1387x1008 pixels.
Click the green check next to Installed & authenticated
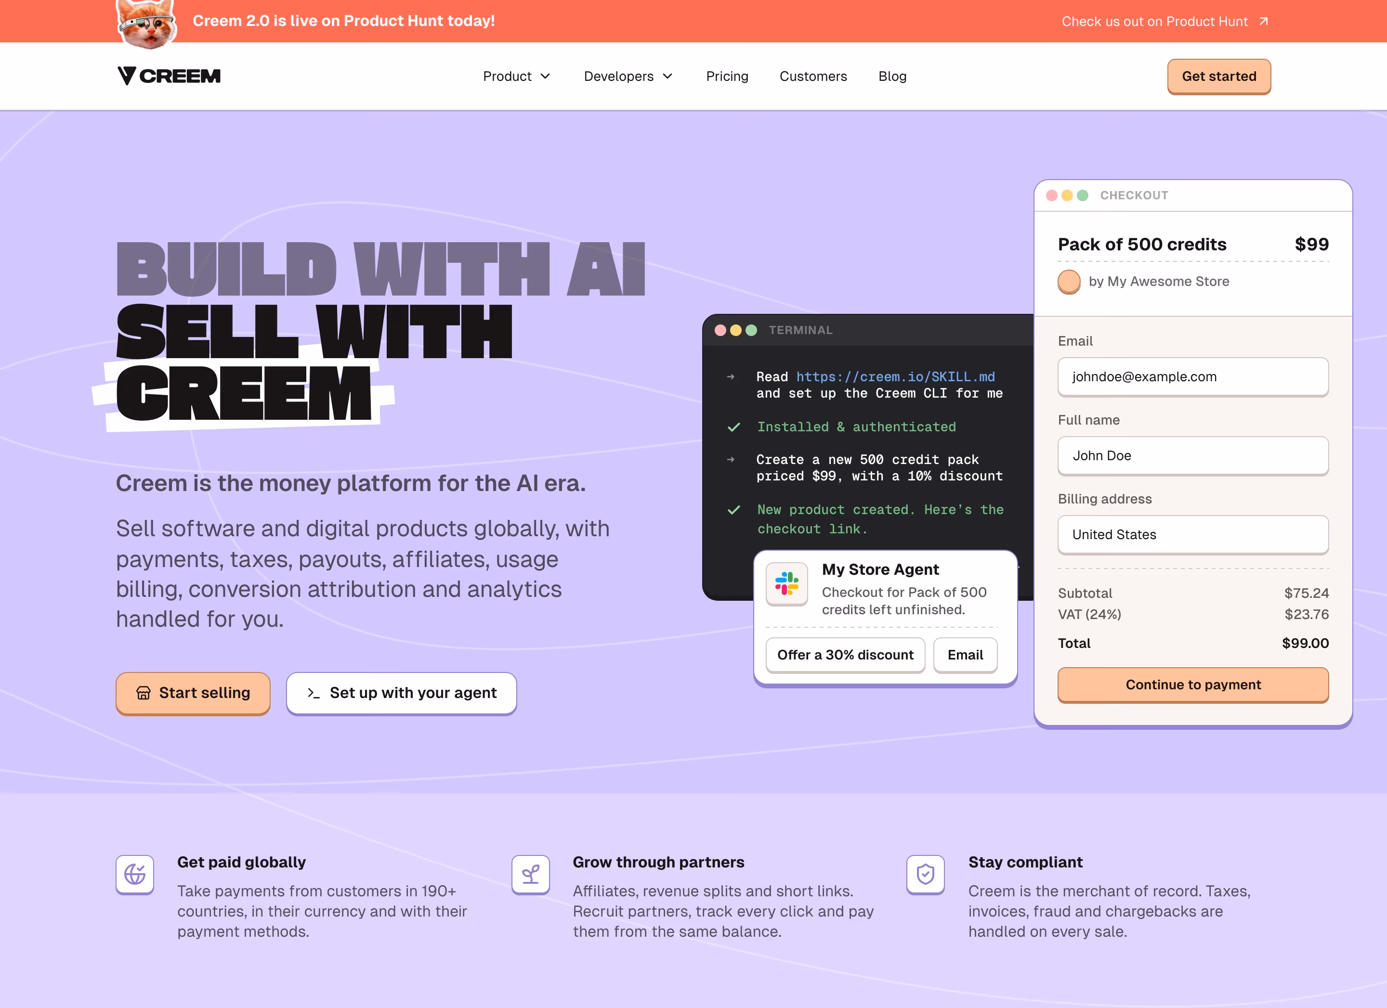pos(734,426)
